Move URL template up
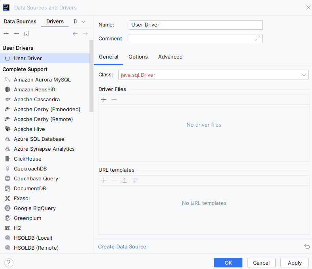Image resolution: width=312 pixels, height=269 pixels. pyautogui.click(x=125, y=180)
